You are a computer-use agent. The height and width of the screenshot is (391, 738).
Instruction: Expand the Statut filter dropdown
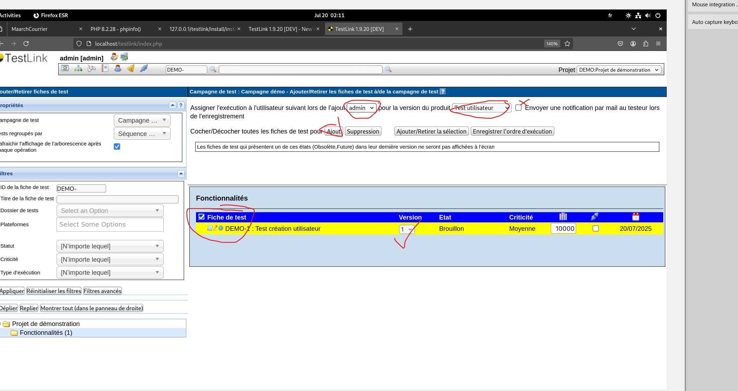(x=110, y=246)
